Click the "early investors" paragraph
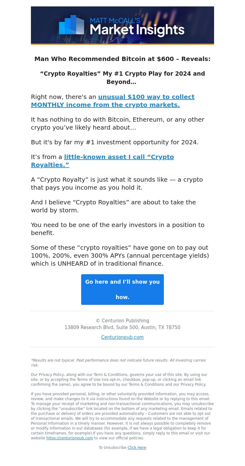Image resolution: width=245 pixels, height=466 pixels. click(x=118, y=229)
